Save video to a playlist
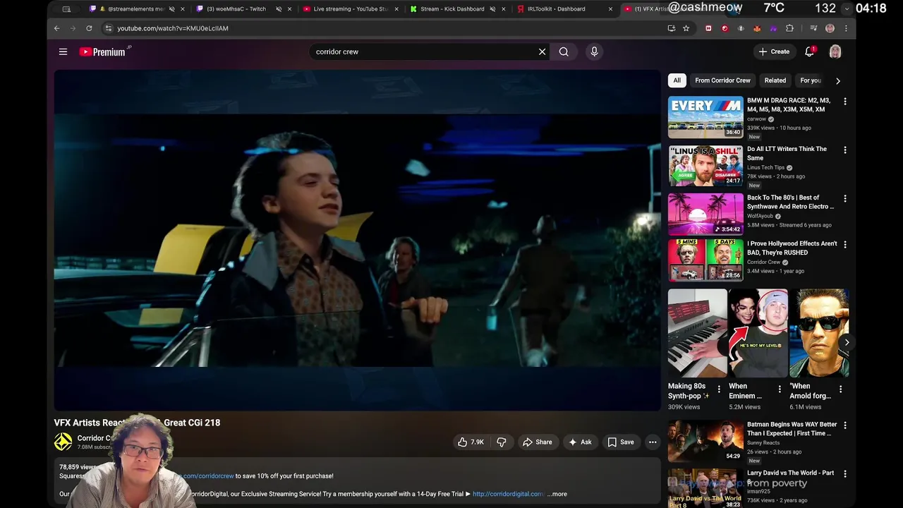The width and height of the screenshot is (903, 508). pyautogui.click(x=621, y=442)
